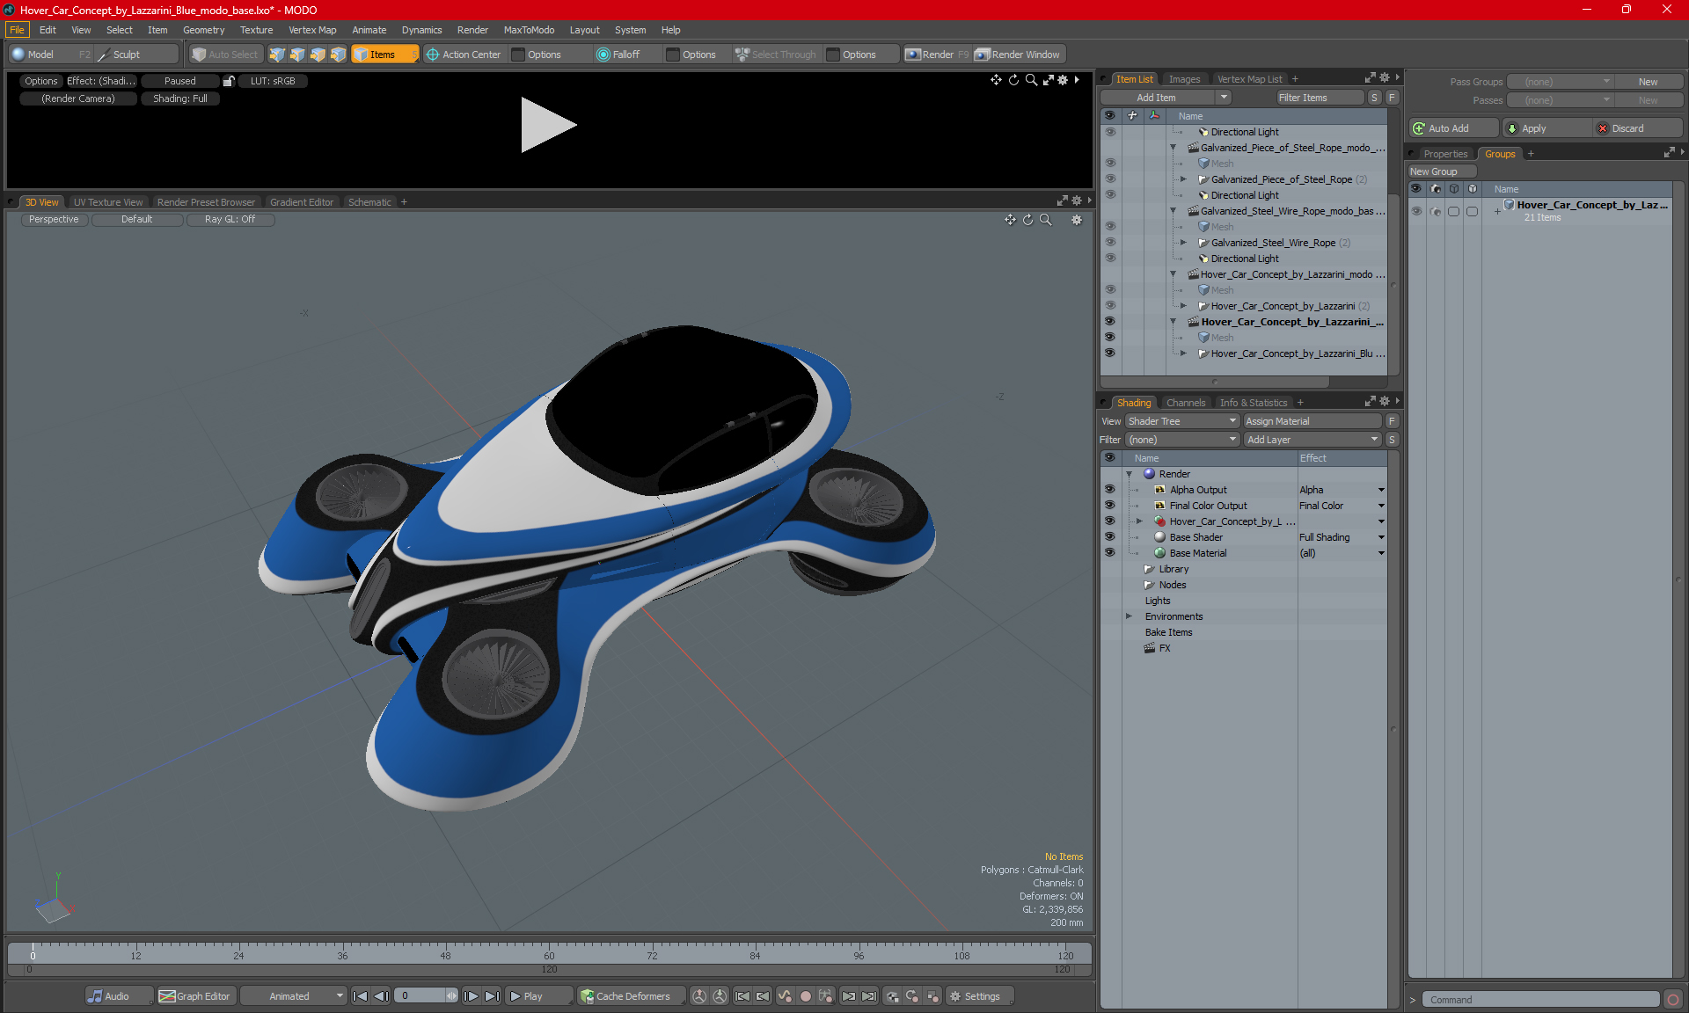Viewport: 1689px width, 1013px height.
Task: Click the New Group button
Action: (x=1440, y=171)
